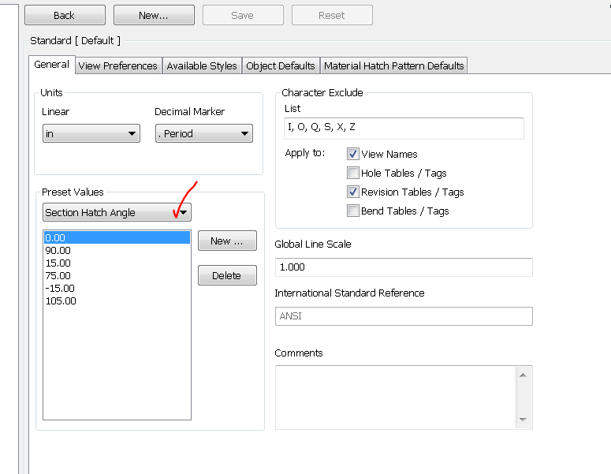The image size is (611, 474).
Task: Expand the Linear units dropdown
Action: [91, 134]
